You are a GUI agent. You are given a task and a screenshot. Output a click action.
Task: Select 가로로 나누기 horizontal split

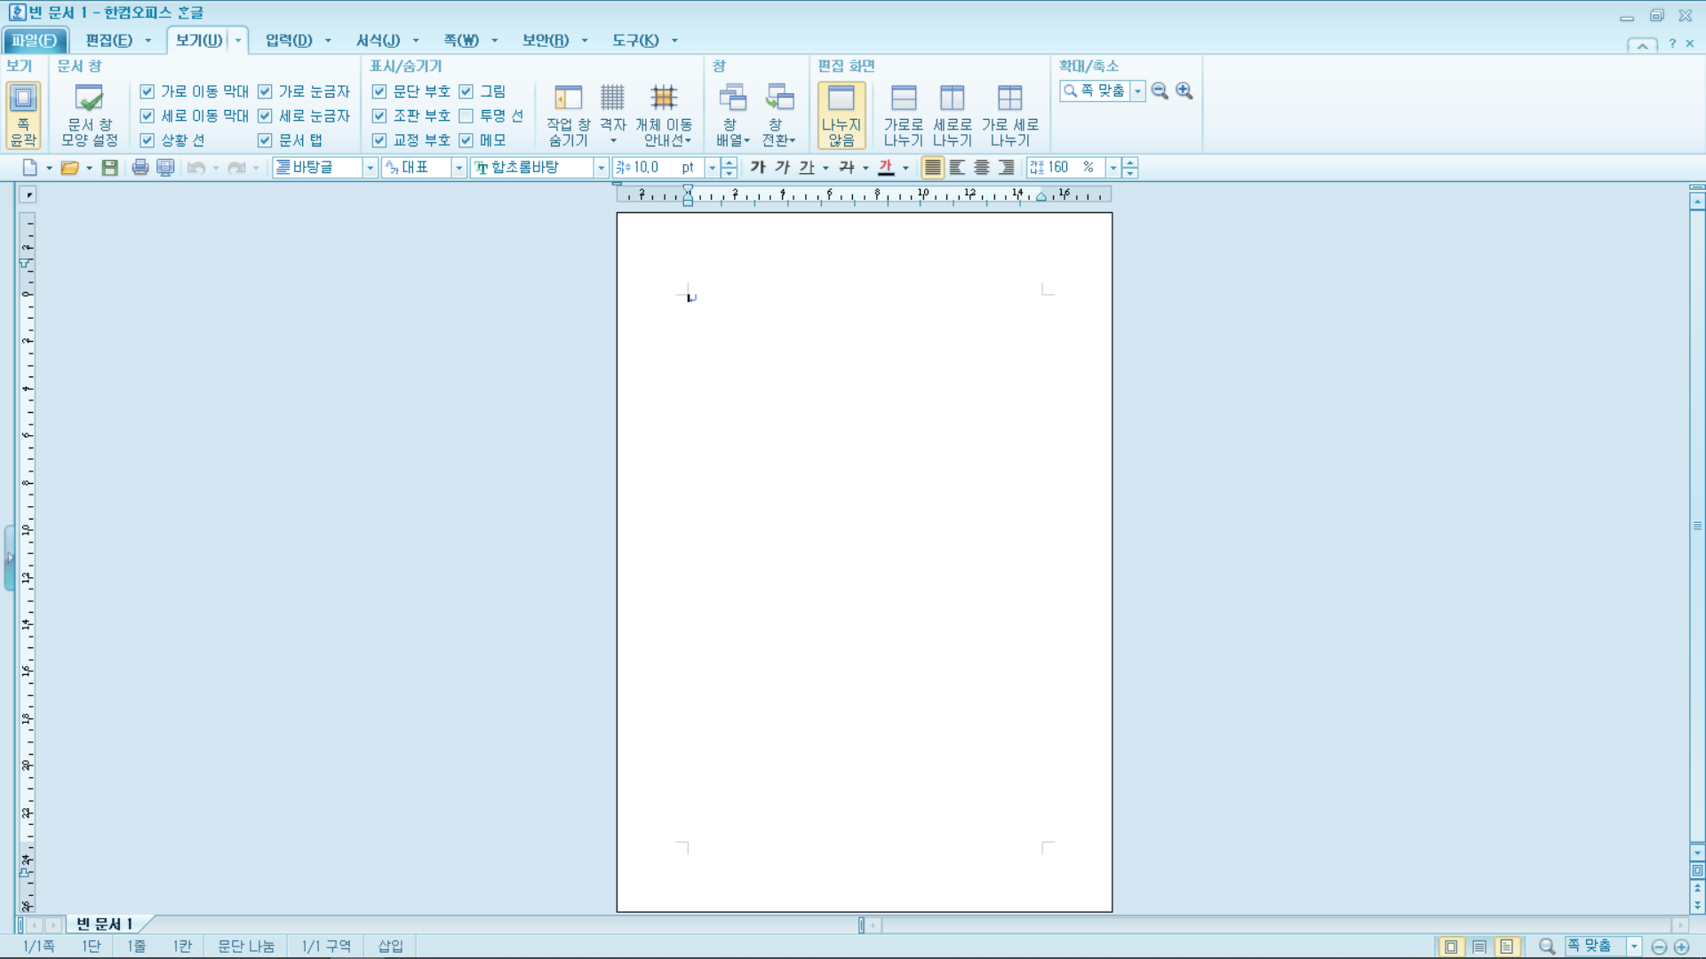[x=903, y=115]
